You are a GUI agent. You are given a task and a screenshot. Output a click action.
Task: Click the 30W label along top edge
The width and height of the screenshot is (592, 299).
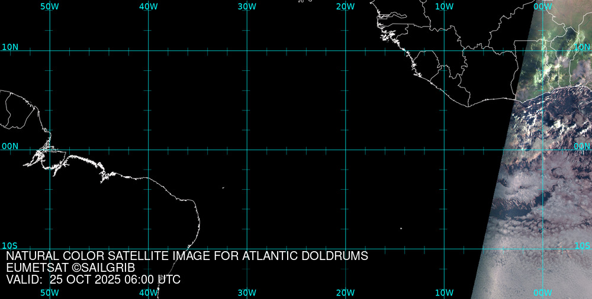click(246, 6)
